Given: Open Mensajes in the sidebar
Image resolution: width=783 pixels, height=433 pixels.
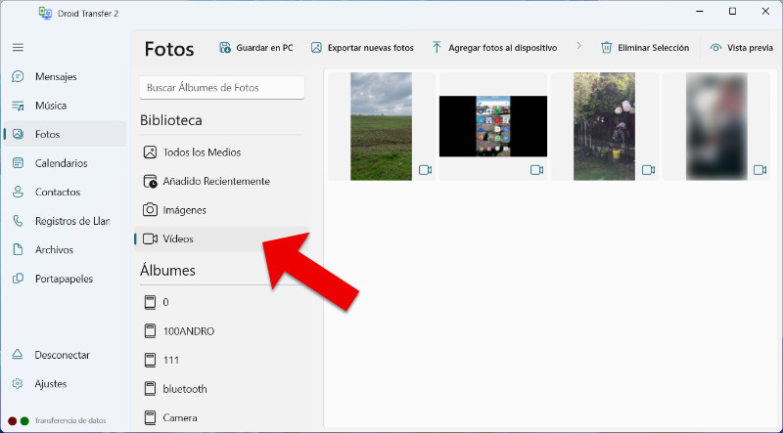Looking at the screenshot, I should pyautogui.click(x=55, y=76).
